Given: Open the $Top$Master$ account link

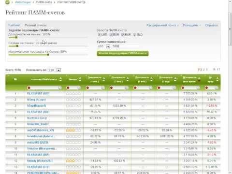Looking at the screenshot, I should [x=36, y=106].
